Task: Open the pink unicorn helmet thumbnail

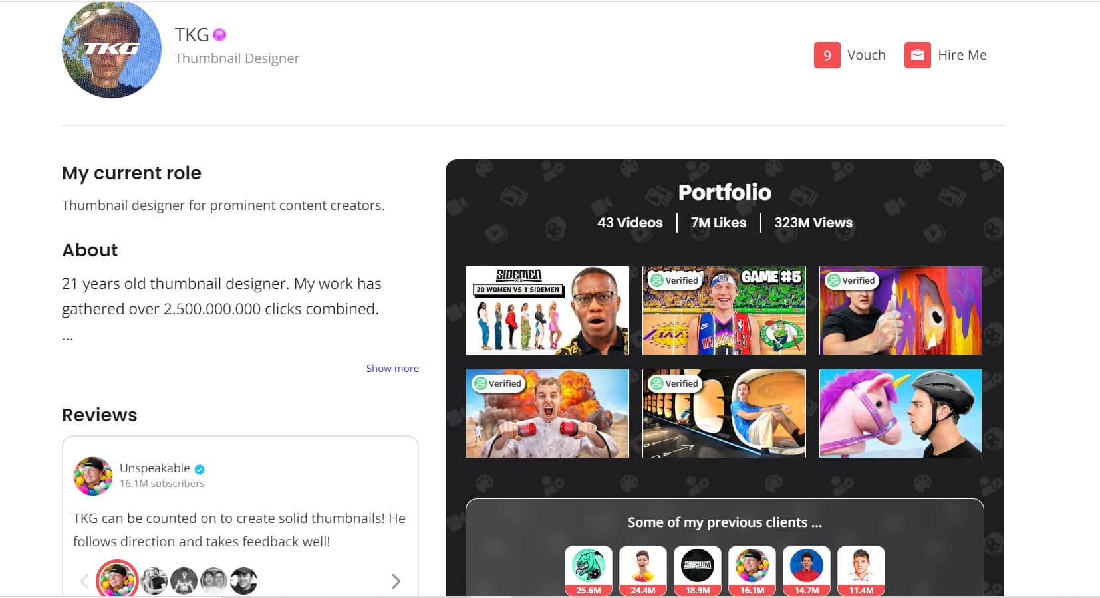Action: (900, 413)
